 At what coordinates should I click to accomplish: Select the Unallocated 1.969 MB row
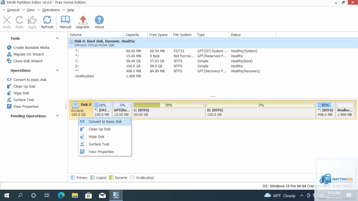[x=213, y=76]
